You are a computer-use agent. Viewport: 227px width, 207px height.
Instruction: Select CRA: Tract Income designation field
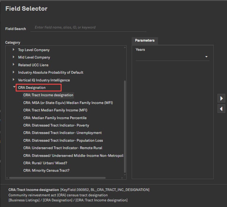[48, 95]
